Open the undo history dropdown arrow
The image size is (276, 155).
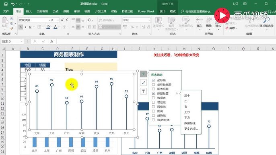click(x=16, y=4)
